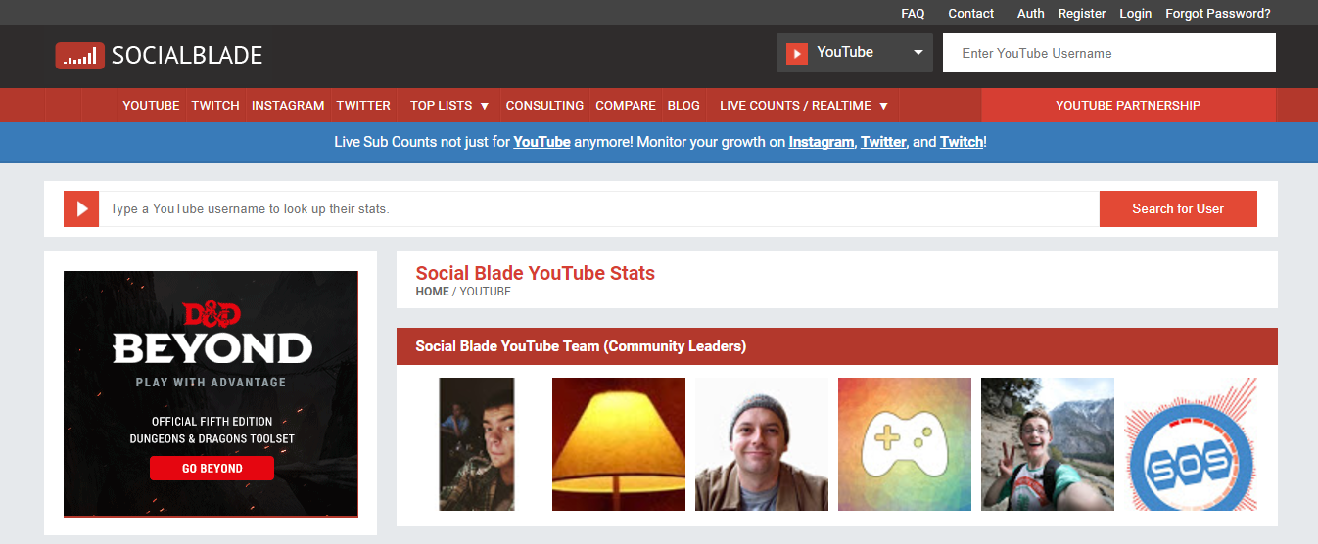The image size is (1318, 544).
Task: Open the SOS logo community leader avatar
Action: (x=1191, y=444)
